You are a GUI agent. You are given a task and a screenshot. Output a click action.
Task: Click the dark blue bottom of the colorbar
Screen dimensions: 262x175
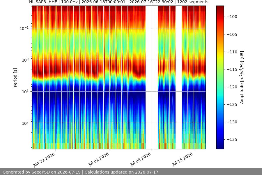click(x=220, y=146)
